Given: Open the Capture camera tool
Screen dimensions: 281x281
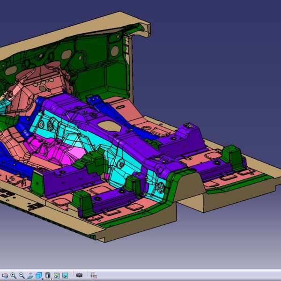Looking at the screenshot, I should click(x=79, y=275).
